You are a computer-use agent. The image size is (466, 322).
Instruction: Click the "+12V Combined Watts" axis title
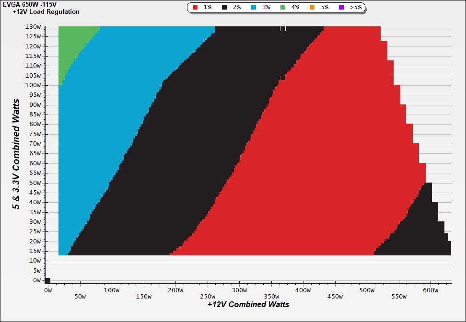[x=248, y=304]
